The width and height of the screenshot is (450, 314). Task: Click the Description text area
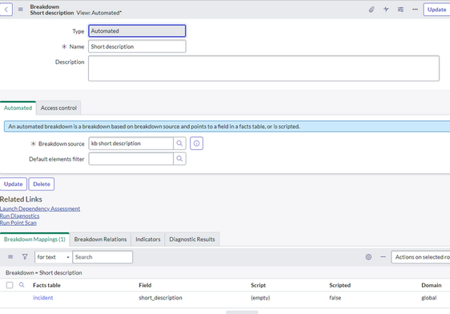[x=263, y=68]
